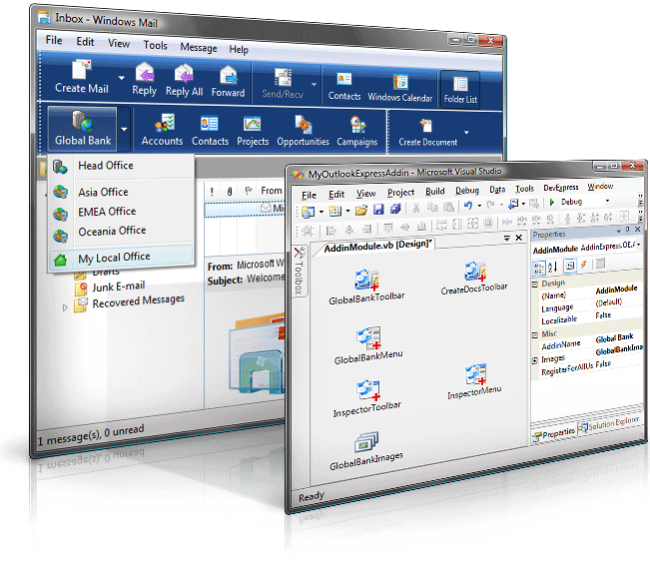The image size is (650, 570).
Task: Click the Send/Recv toolbar icon
Action: click(283, 78)
